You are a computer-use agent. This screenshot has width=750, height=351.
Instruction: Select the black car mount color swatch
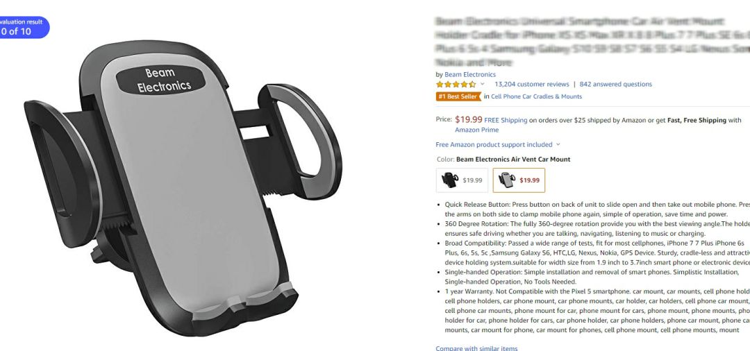[462, 180]
